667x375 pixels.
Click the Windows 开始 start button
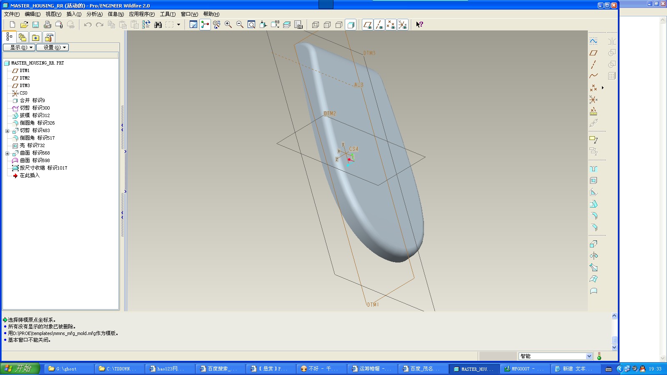[20, 369]
